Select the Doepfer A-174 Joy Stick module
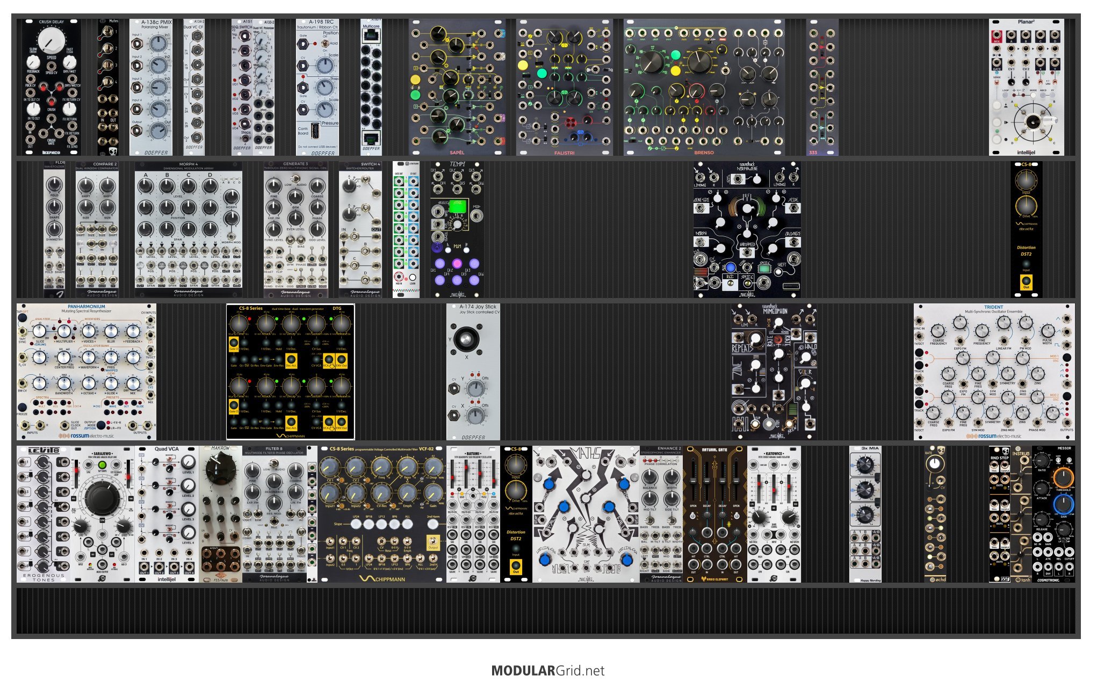This screenshot has width=1097, height=682. [473, 372]
